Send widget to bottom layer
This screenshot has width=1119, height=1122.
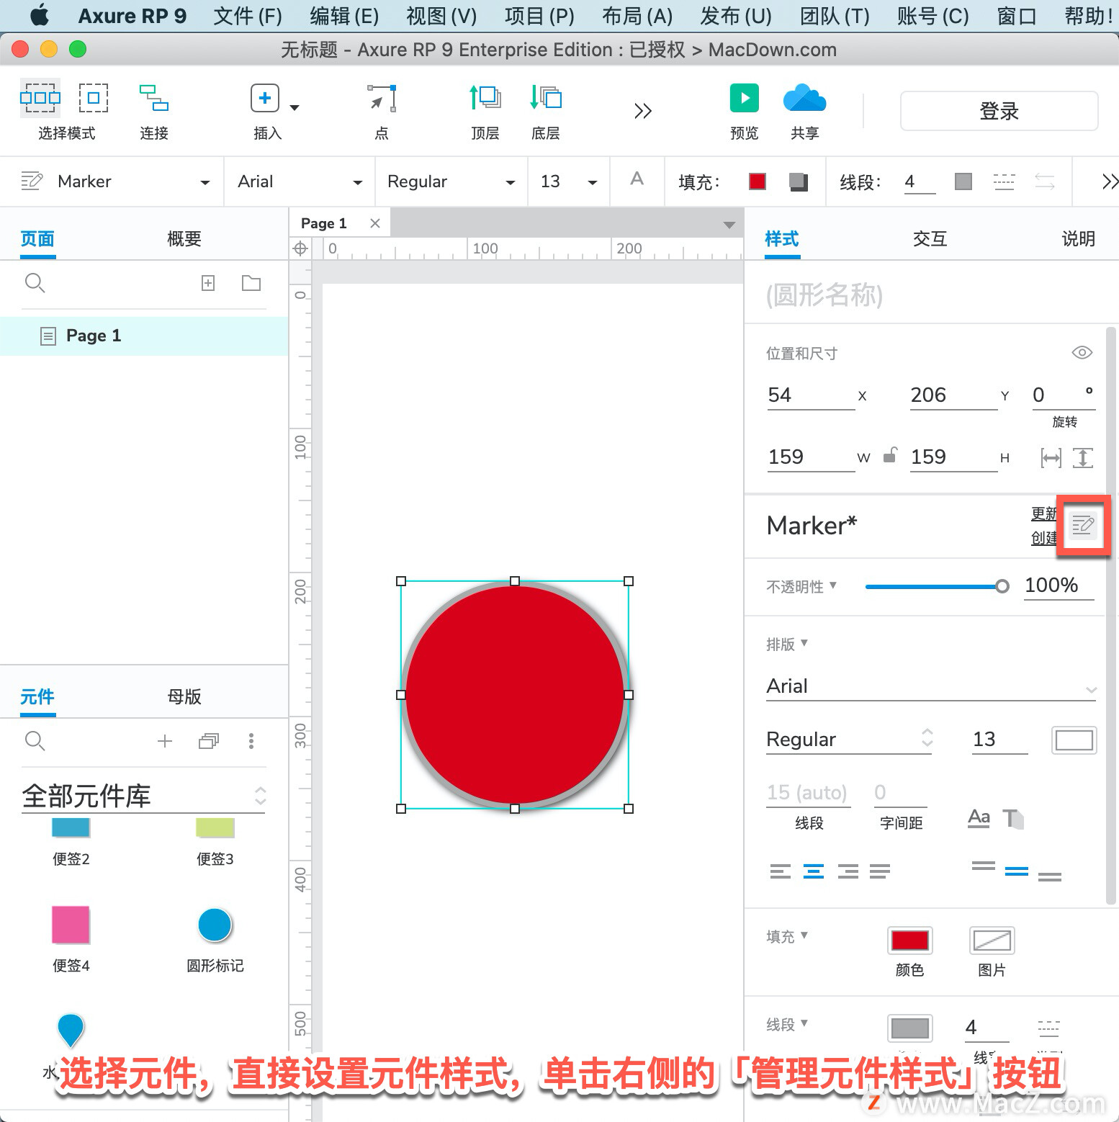click(546, 98)
